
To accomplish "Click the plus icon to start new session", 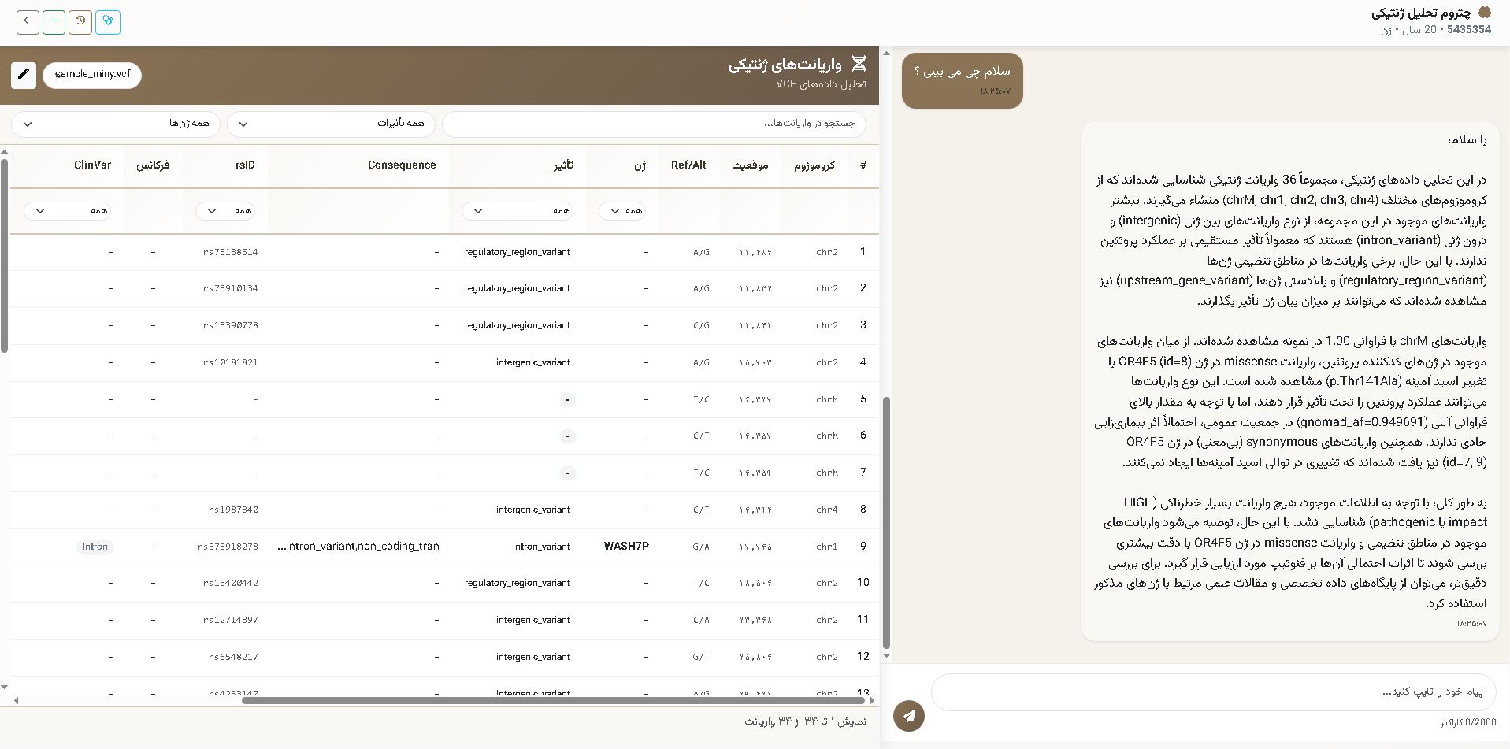I will pyautogui.click(x=54, y=22).
